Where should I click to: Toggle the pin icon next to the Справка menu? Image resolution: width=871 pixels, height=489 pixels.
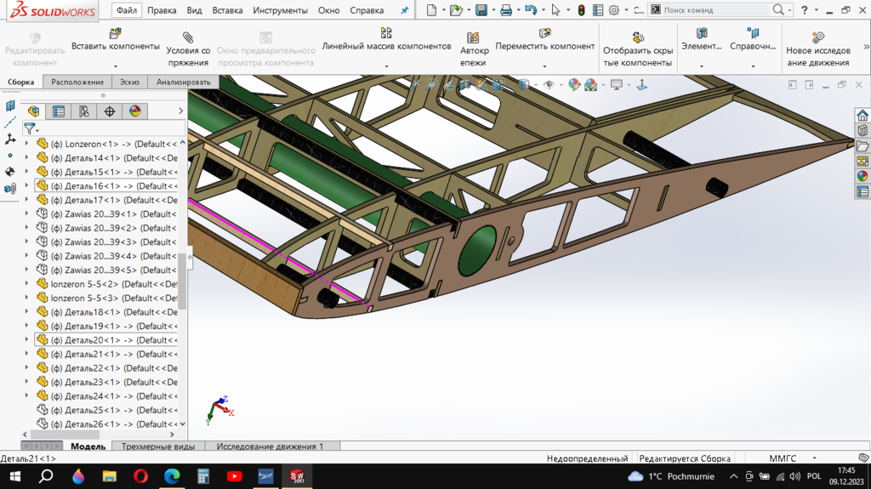404,11
